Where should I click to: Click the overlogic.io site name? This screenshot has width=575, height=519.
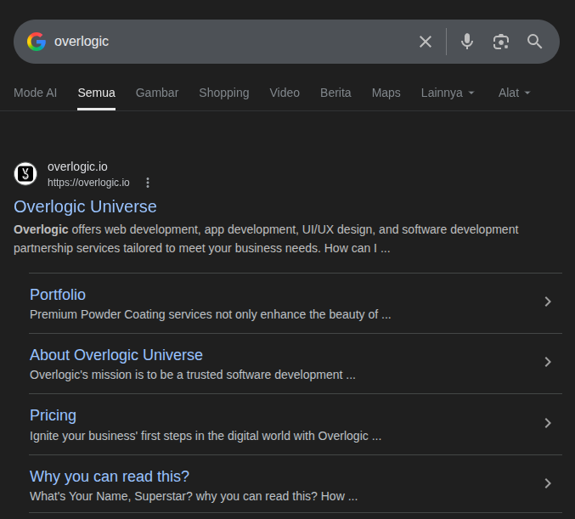pyautogui.click(x=77, y=166)
